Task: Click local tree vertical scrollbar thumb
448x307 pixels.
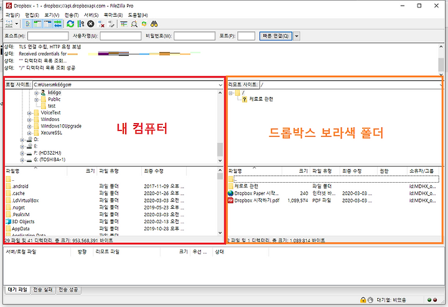Action: [220, 150]
